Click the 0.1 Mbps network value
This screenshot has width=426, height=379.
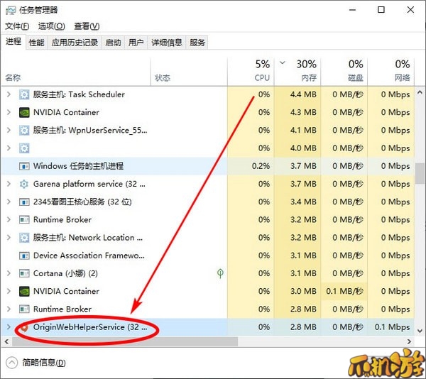click(x=393, y=327)
